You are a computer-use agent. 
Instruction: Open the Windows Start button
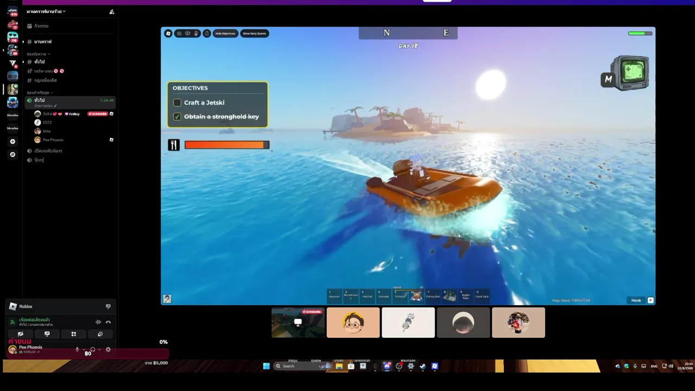coord(266,366)
